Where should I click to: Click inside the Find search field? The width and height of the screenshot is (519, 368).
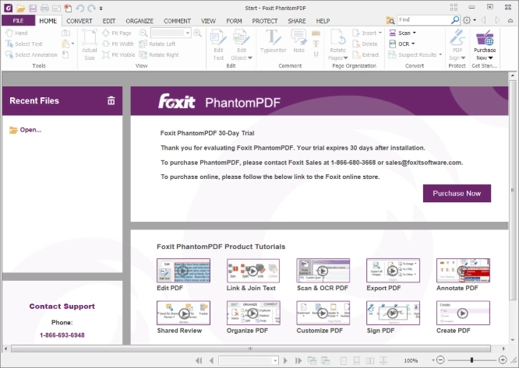(424, 20)
